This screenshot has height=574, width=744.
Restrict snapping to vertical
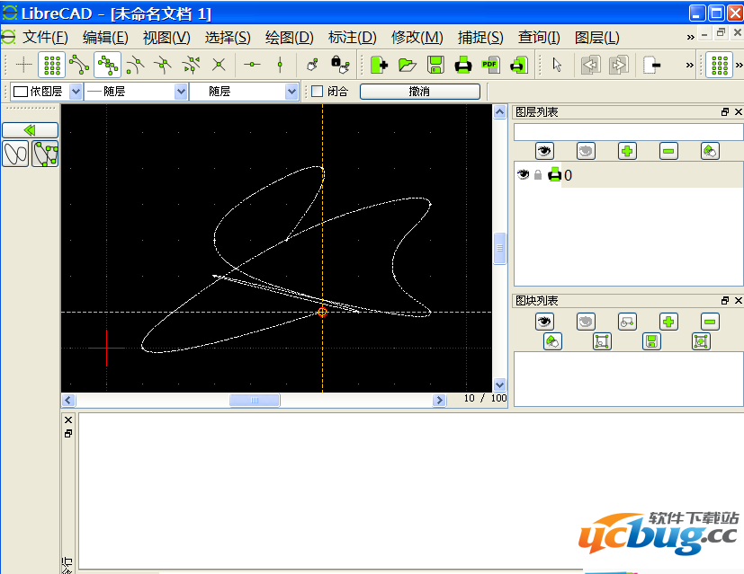pos(280,65)
